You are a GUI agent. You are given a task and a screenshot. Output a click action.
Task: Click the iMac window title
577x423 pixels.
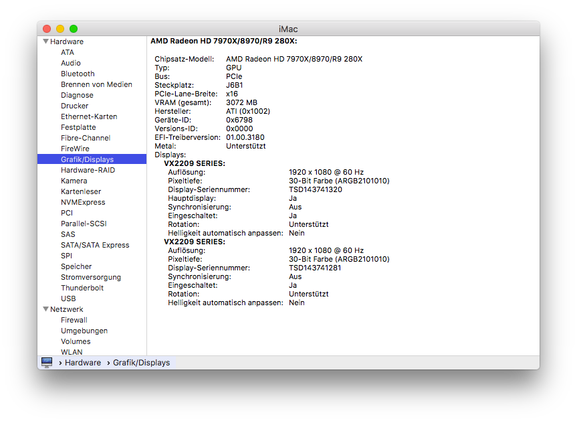[x=288, y=29]
